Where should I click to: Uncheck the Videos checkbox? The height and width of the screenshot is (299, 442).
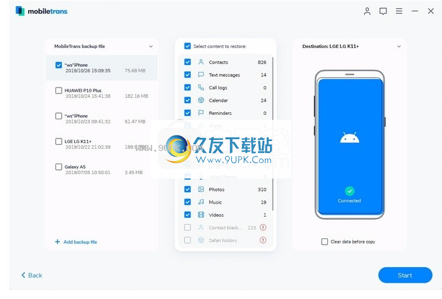click(x=188, y=215)
